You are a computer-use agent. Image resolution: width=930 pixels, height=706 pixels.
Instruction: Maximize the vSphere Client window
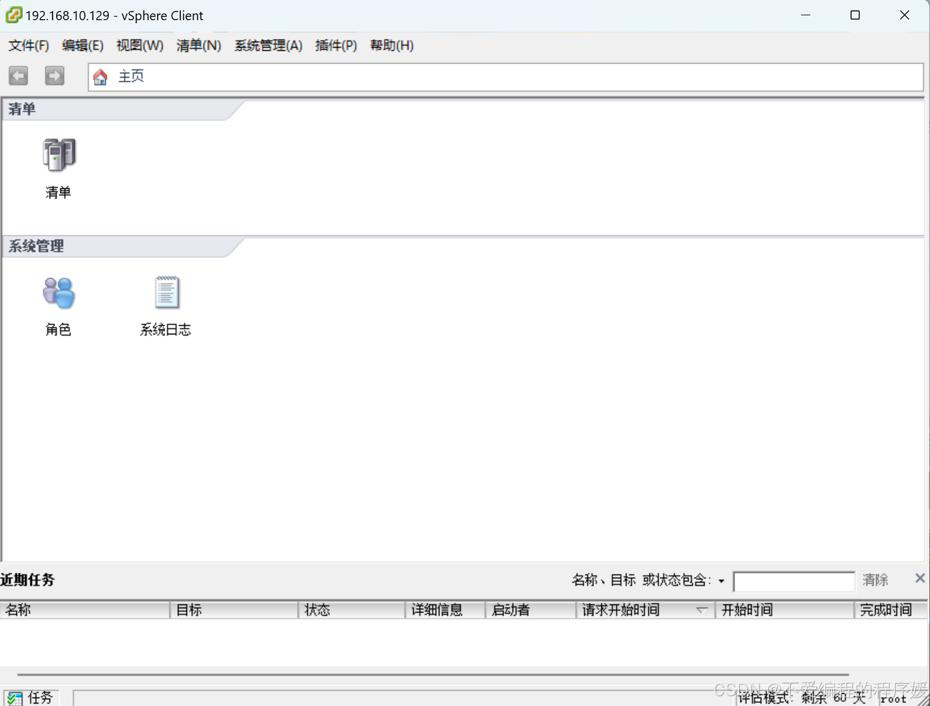pyautogui.click(x=855, y=15)
